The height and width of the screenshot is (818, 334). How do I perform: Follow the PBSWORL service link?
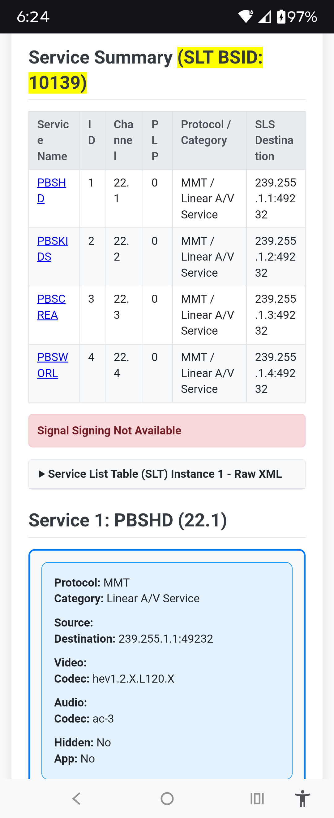(53, 365)
